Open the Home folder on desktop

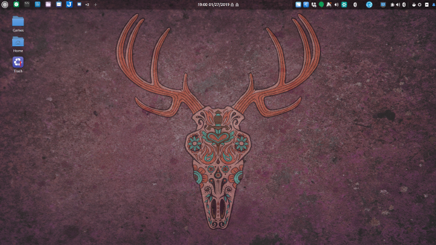18,44
